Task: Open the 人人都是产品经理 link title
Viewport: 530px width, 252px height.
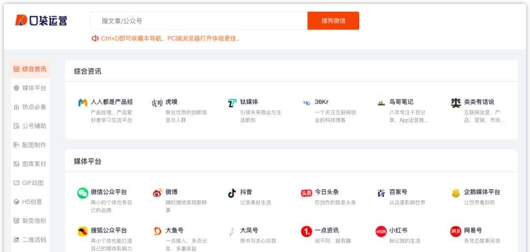Action: (x=112, y=101)
